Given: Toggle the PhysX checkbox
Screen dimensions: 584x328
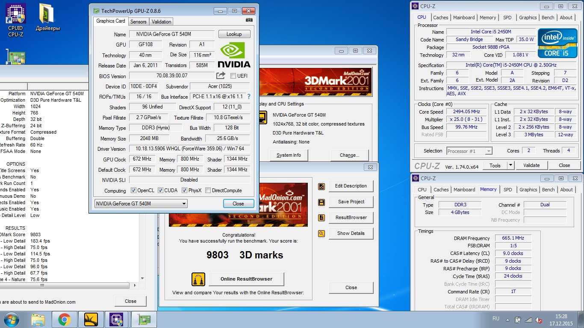Looking at the screenshot, I should coord(185,190).
